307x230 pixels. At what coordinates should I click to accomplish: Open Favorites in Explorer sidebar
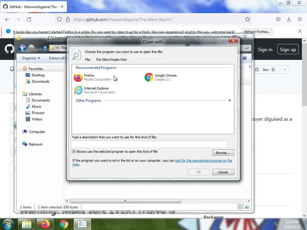(x=36, y=69)
